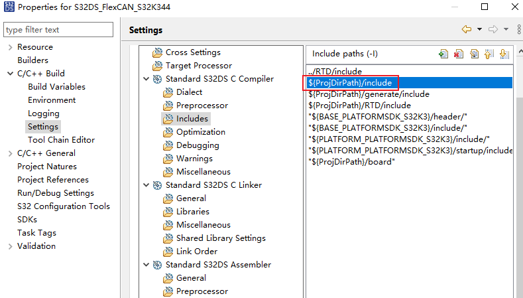Collapse Standard S32DS C Compiler node
Image resolution: width=523 pixels, height=298 pixels.
[146, 79]
